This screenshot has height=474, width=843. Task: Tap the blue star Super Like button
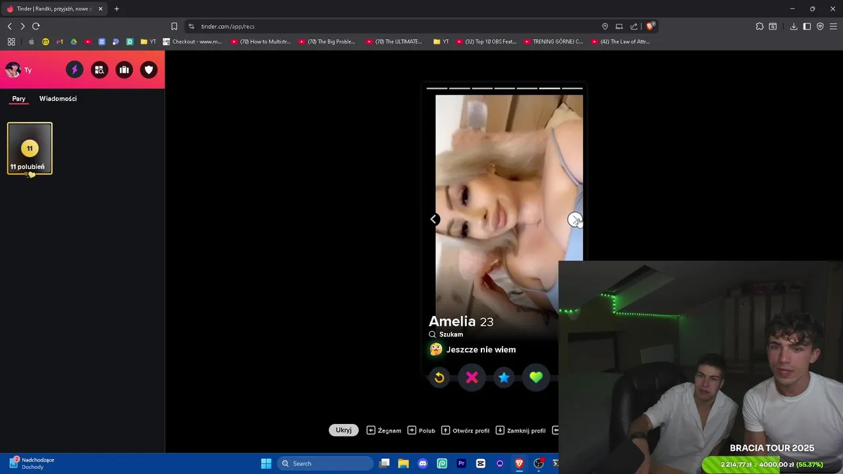click(504, 377)
